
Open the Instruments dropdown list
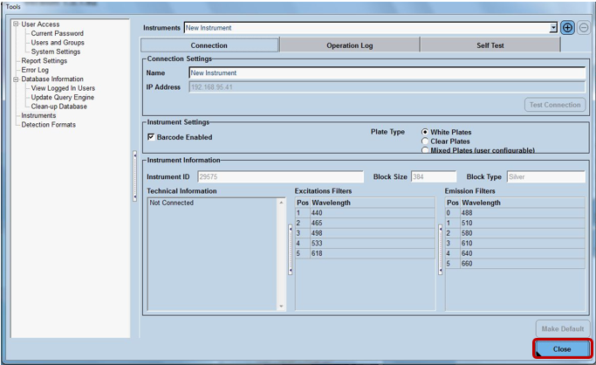(x=553, y=28)
